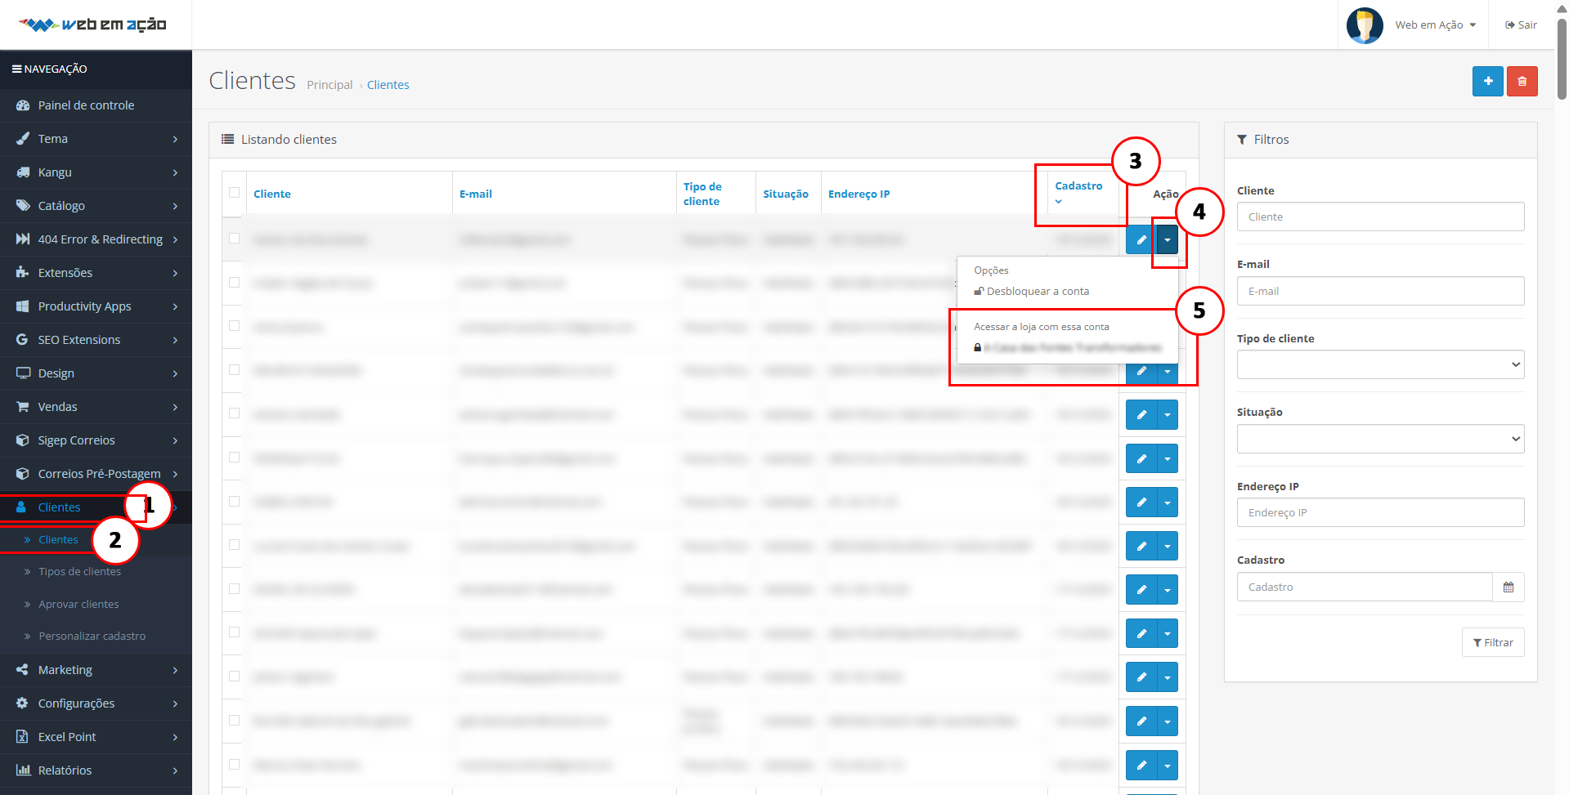Open the Web em Ação user menu
The height and width of the screenshot is (795, 1569).
[1435, 25]
